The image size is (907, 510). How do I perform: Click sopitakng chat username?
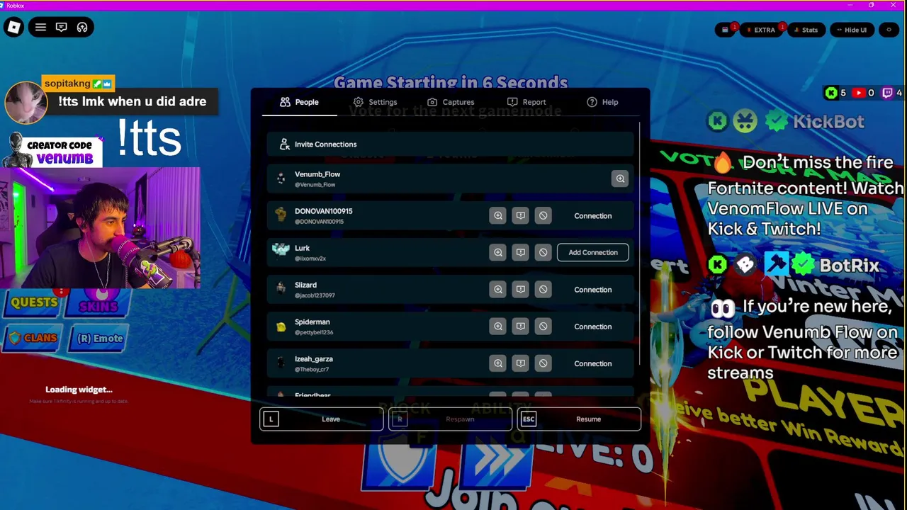pyautogui.click(x=67, y=84)
